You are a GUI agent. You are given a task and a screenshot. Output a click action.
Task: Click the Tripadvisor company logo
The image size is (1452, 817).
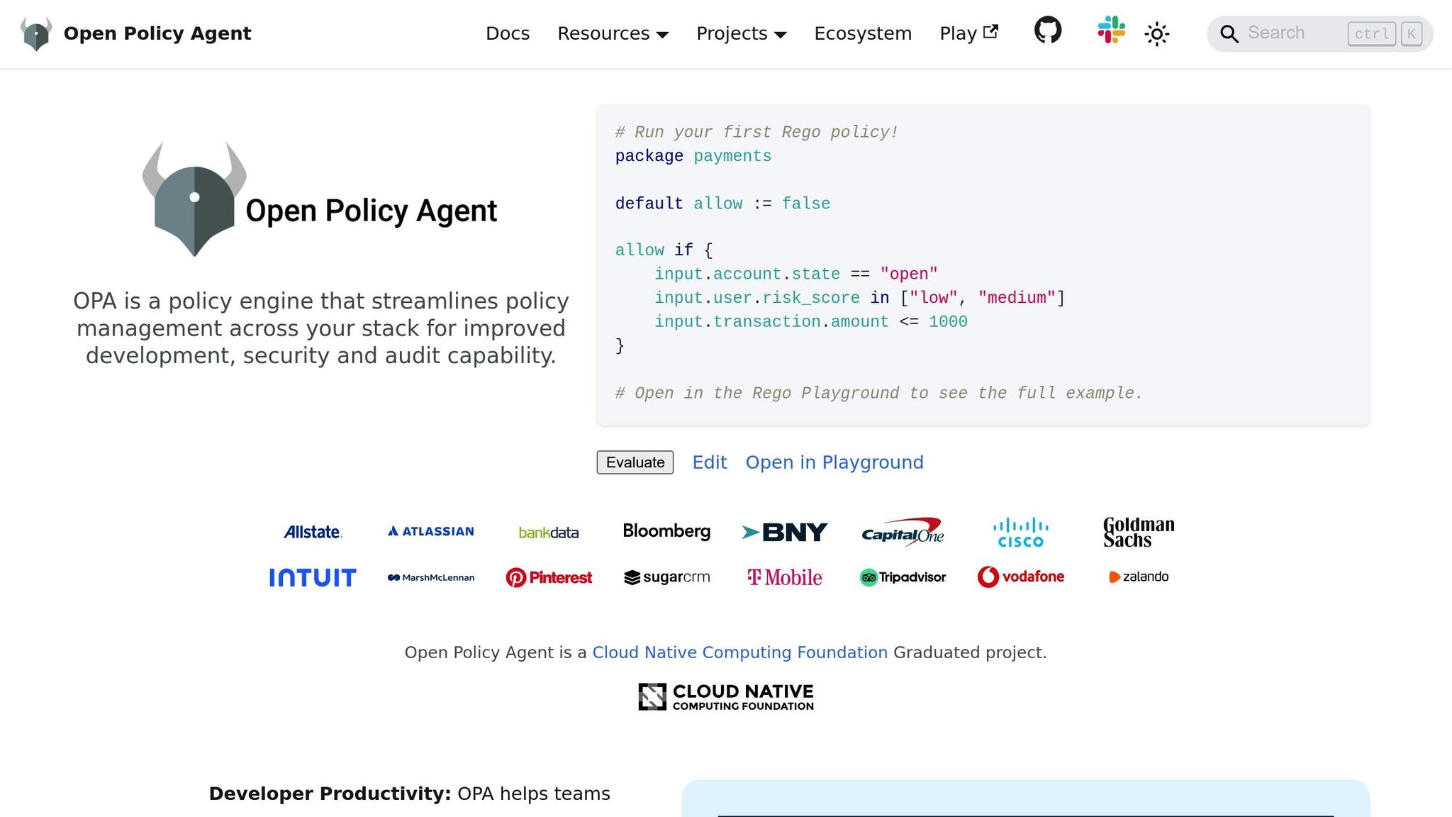tap(902, 577)
